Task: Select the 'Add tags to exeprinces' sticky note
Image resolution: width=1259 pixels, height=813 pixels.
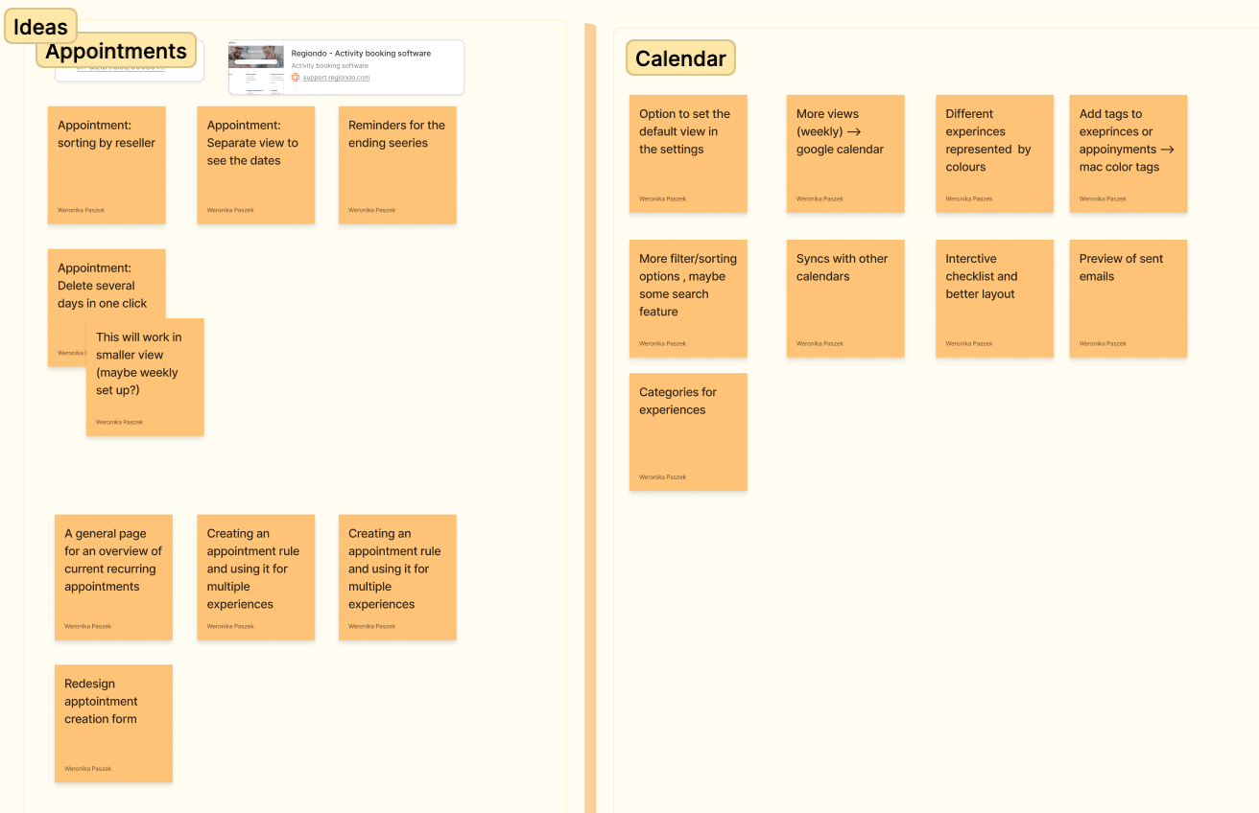Action: coord(1128,153)
